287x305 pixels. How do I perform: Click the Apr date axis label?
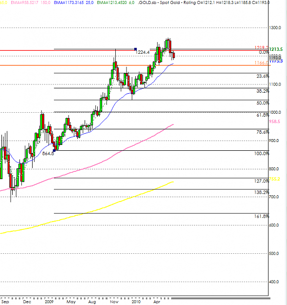coord(157,302)
